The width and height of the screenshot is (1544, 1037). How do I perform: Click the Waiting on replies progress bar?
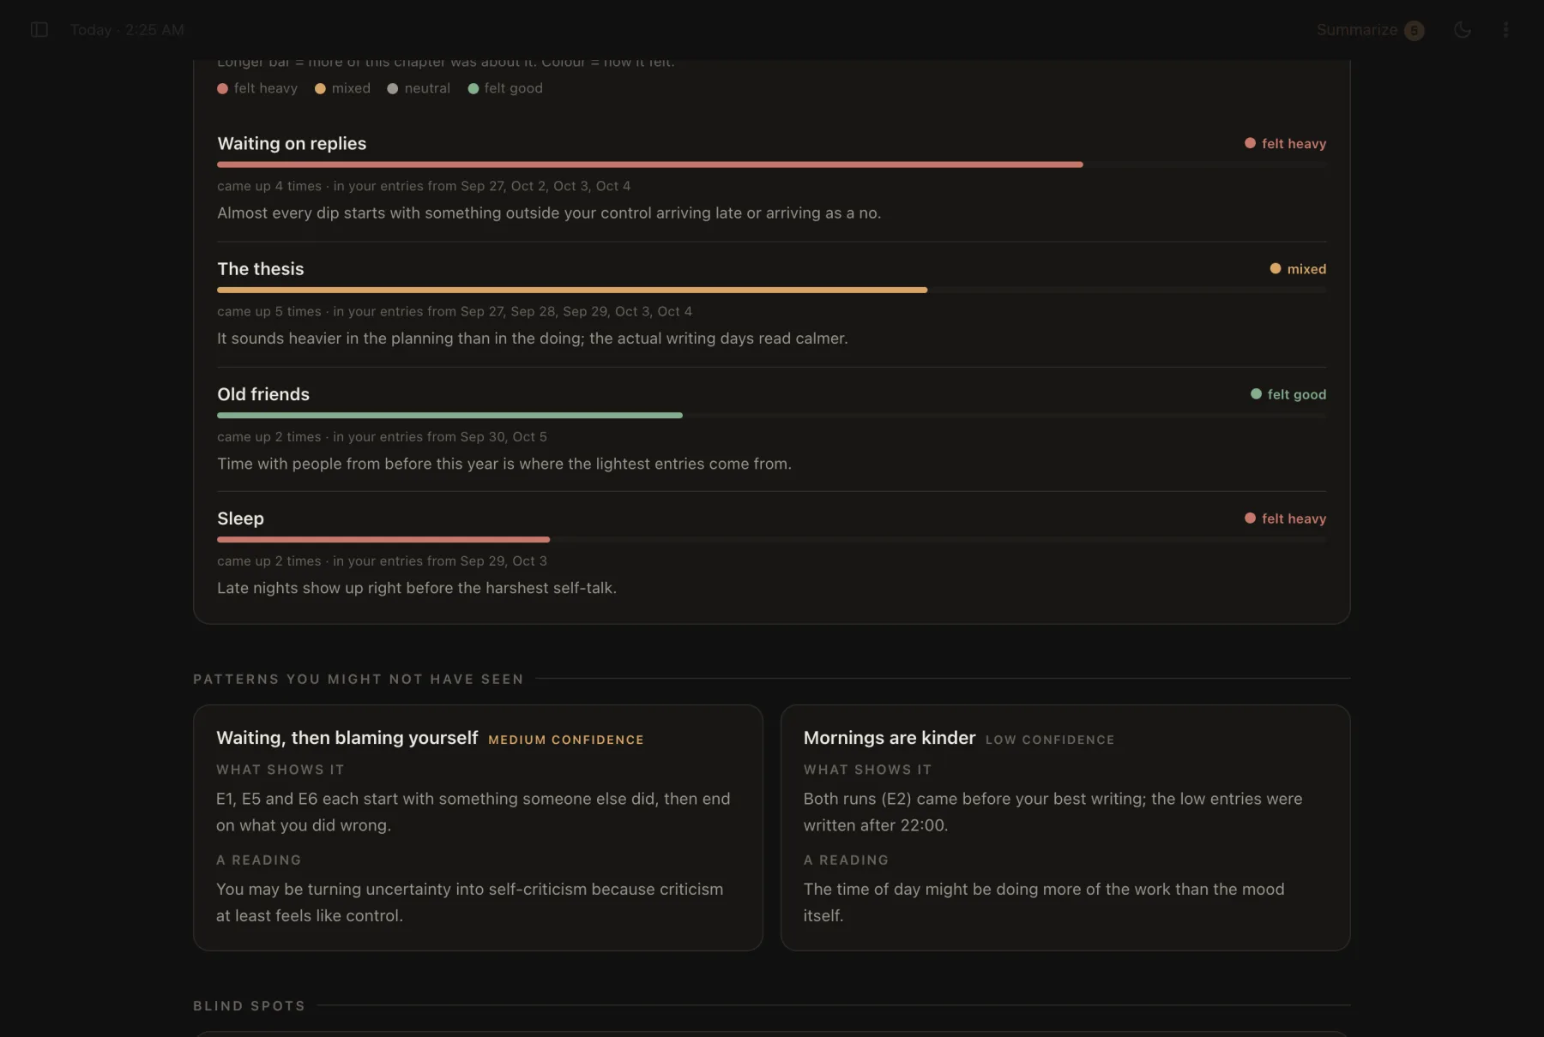click(771, 165)
